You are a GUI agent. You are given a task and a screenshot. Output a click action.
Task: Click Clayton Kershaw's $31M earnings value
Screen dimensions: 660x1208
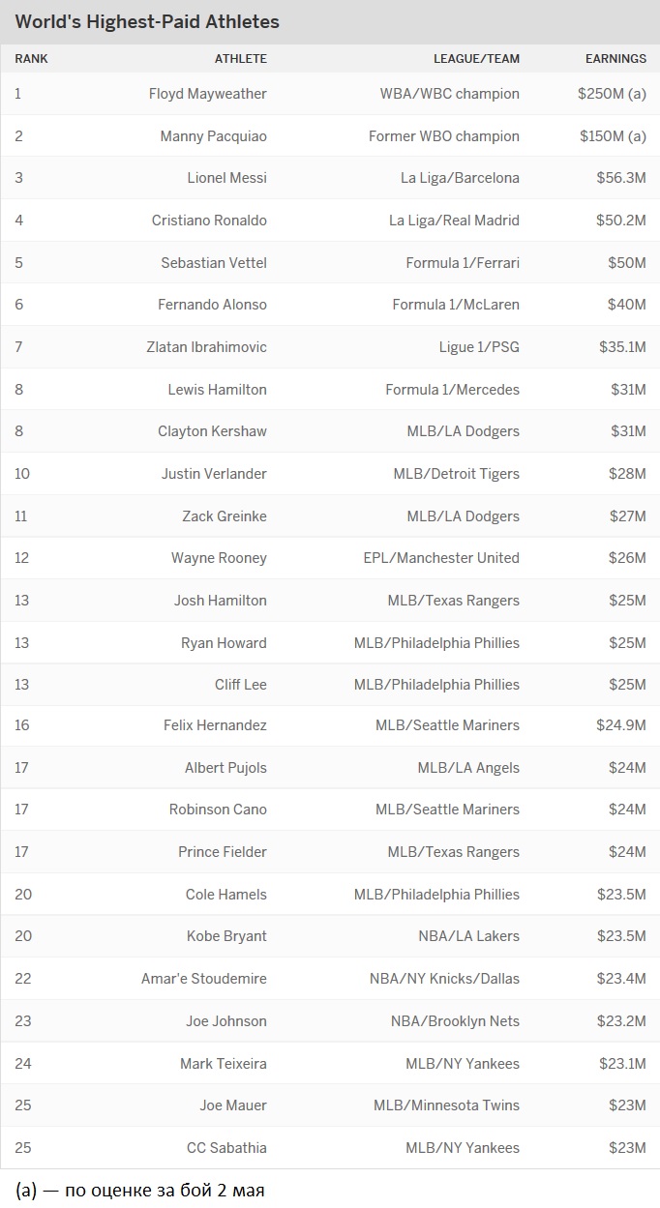(627, 431)
